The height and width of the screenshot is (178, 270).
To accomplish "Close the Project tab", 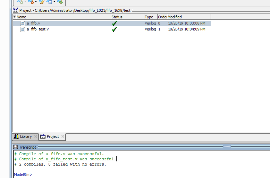I will coord(63,137).
